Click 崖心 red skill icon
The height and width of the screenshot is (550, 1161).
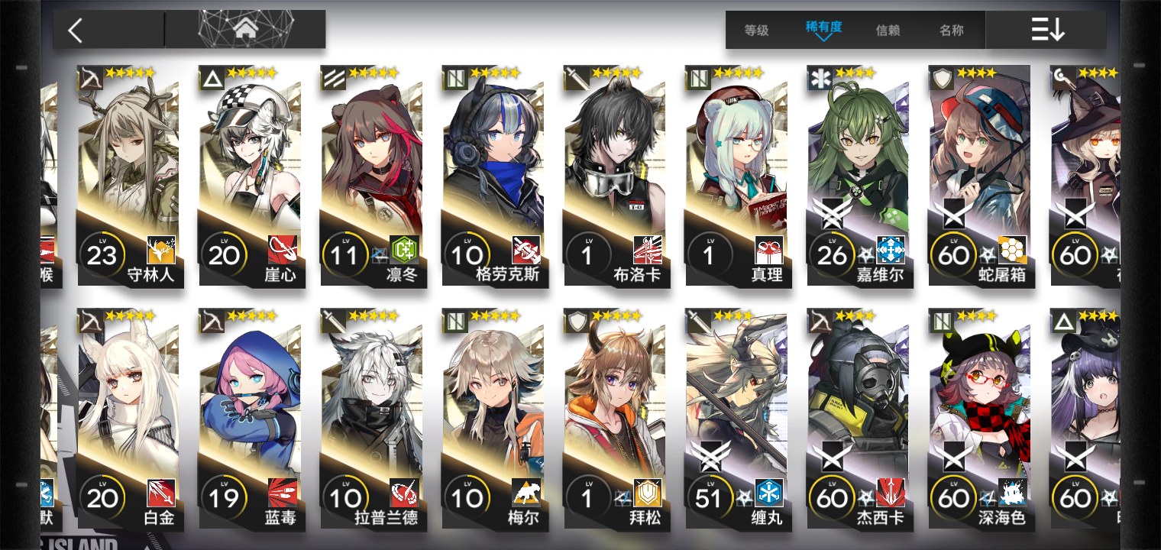(282, 250)
